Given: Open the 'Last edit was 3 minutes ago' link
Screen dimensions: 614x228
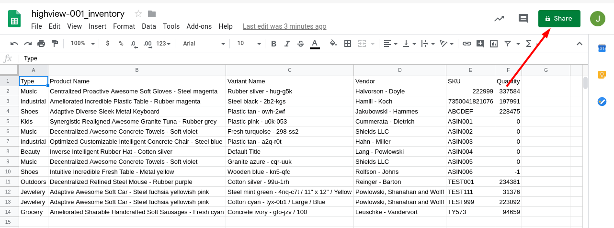Looking at the screenshot, I should [284, 26].
